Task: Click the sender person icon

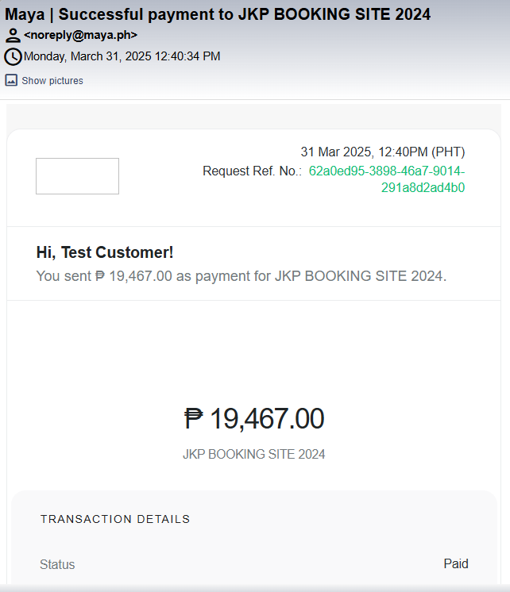Action: click(13, 35)
